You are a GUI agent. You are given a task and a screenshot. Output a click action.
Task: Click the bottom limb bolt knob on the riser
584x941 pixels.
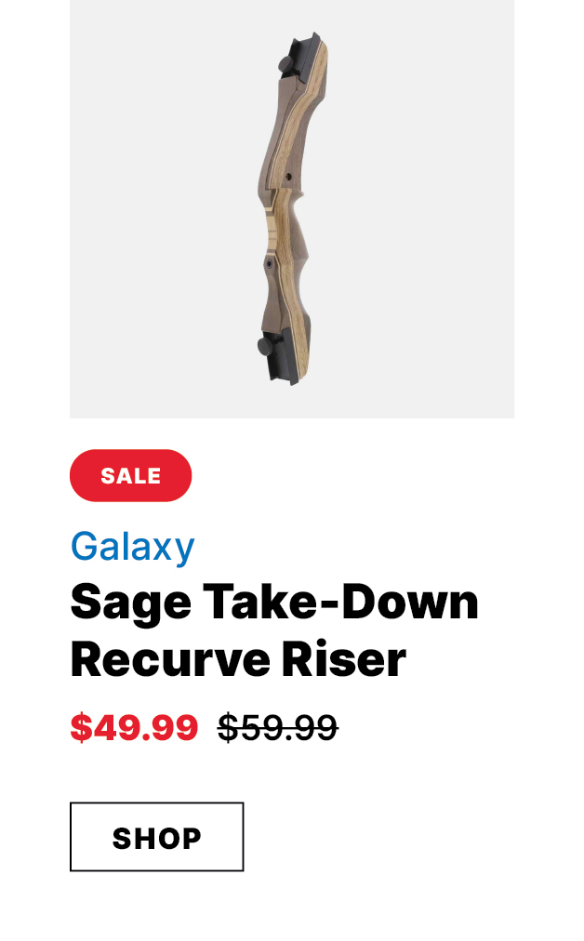[x=266, y=346]
